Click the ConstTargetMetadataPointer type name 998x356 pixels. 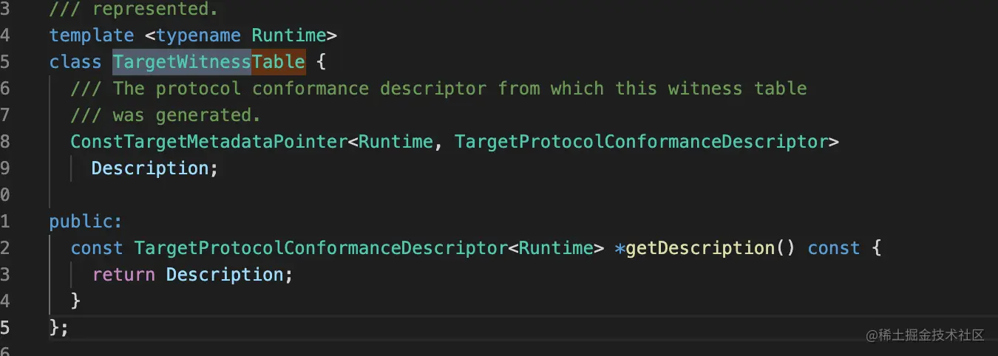(x=208, y=141)
